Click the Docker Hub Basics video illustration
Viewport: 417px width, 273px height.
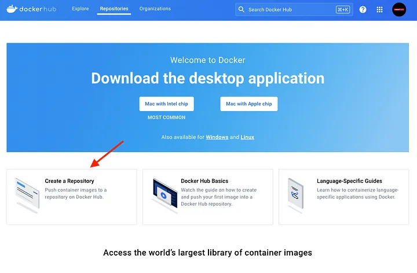[164, 195]
